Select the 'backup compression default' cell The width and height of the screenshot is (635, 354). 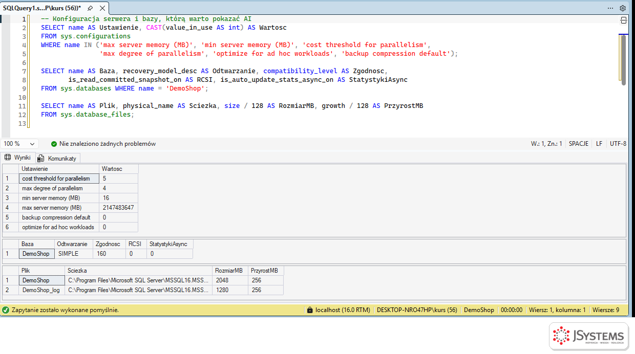pos(59,217)
